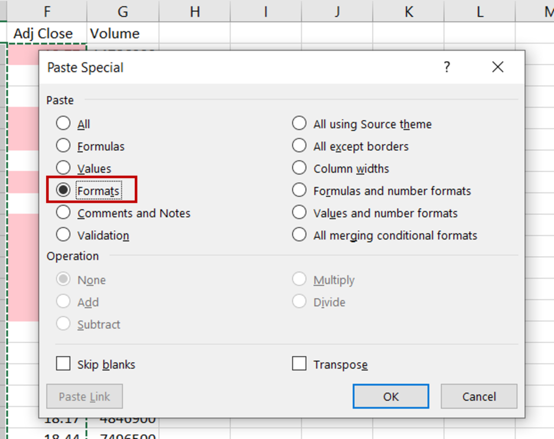Select column G header

tap(123, 11)
